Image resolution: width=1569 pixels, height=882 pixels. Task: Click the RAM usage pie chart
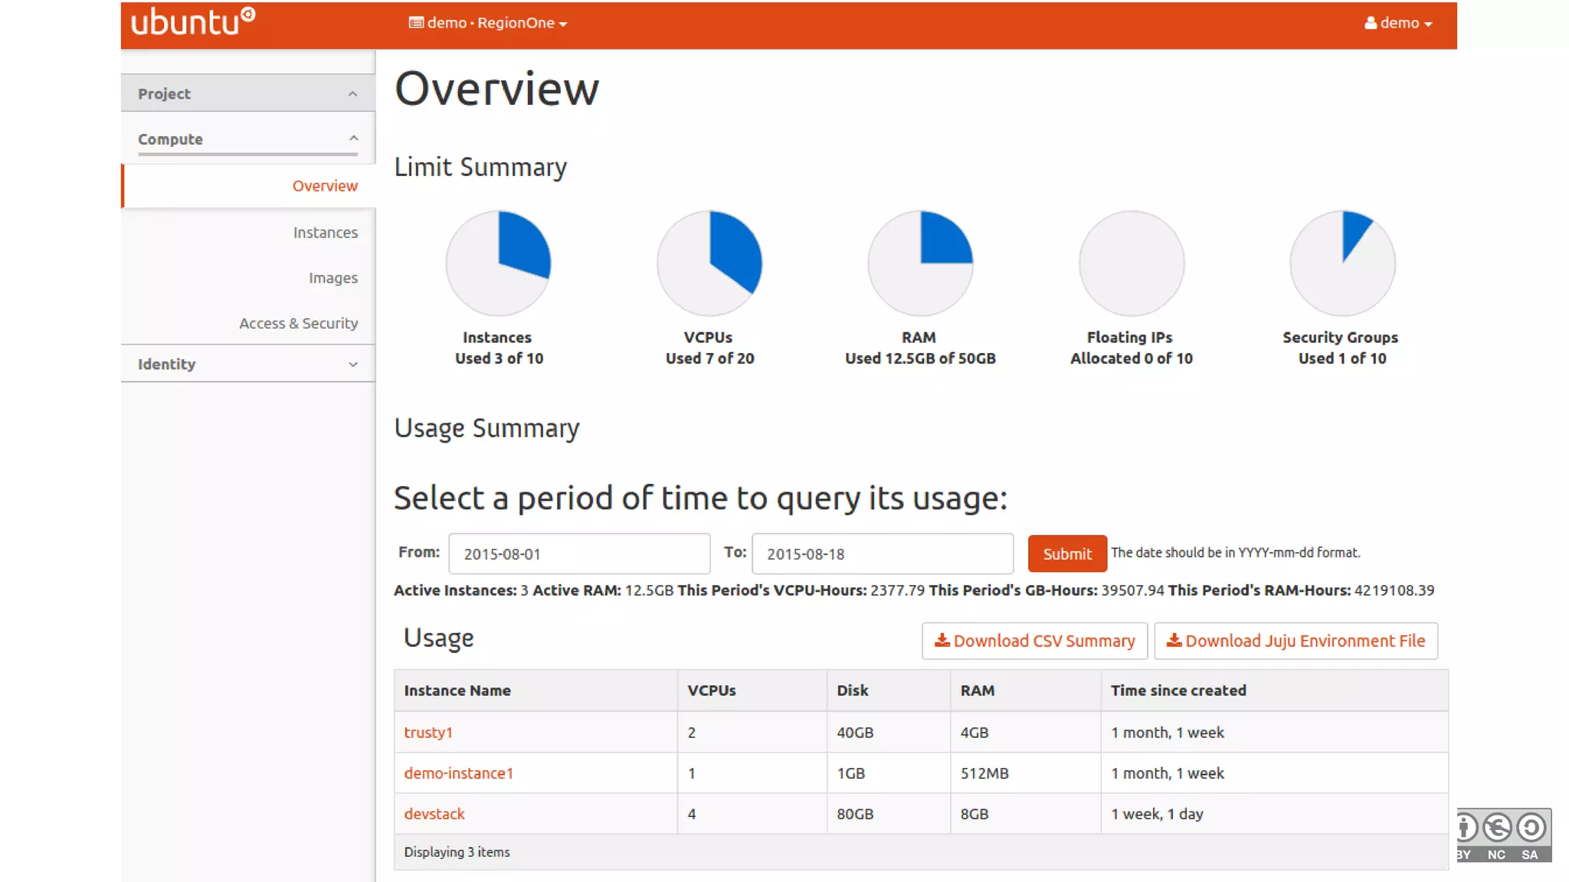click(x=920, y=263)
